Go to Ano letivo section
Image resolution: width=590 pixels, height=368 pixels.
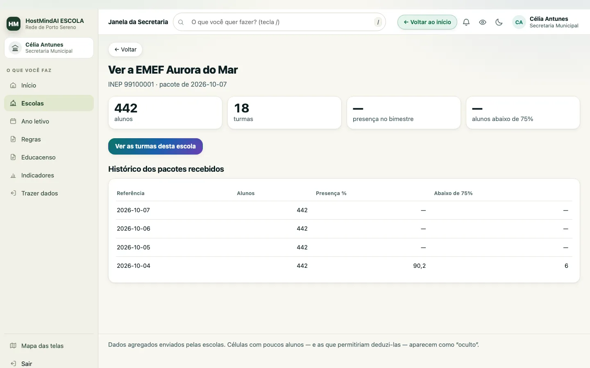coord(49,121)
